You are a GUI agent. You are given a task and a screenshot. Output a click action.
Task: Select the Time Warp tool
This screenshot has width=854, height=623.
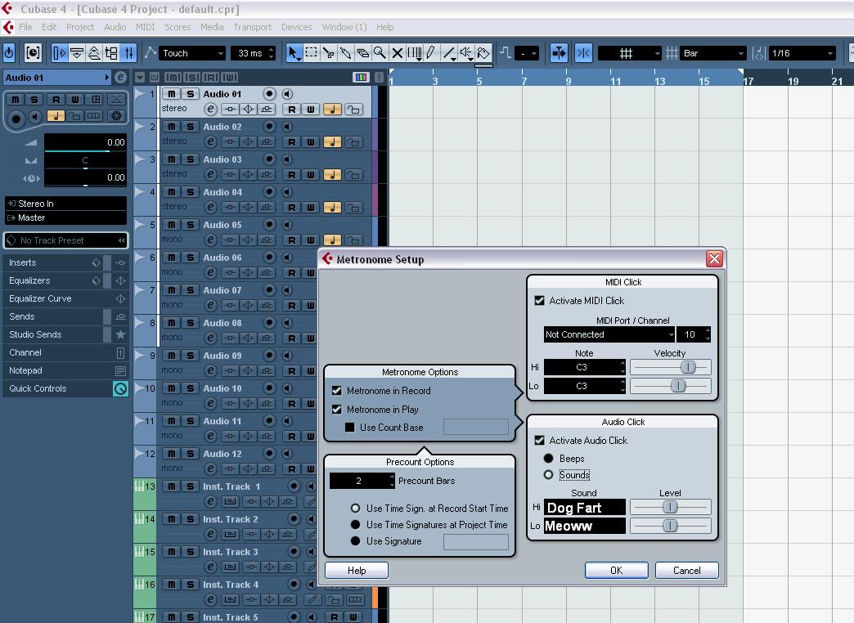(x=415, y=53)
